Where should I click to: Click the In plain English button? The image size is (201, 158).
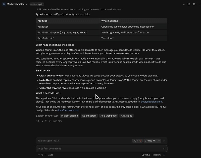coord(70,116)
